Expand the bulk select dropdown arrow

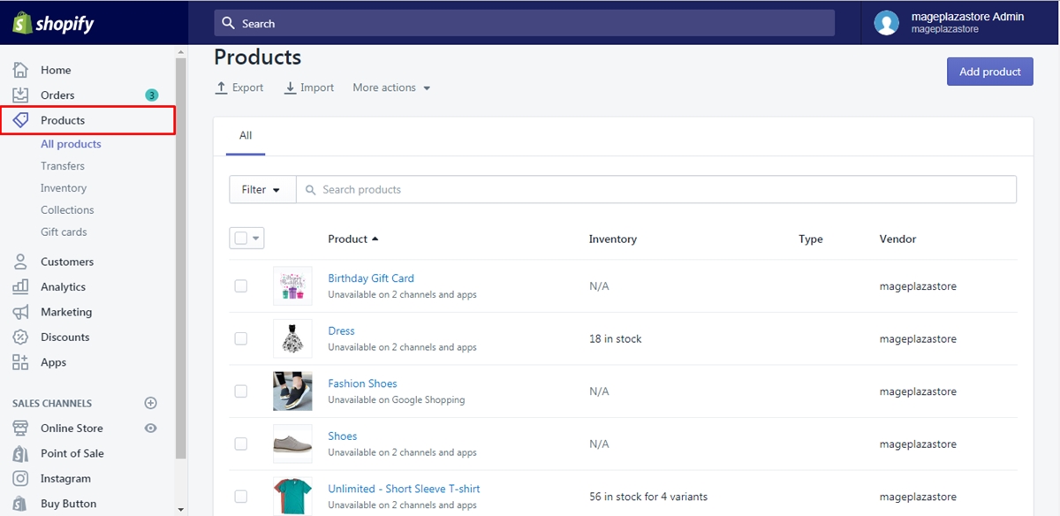[257, 239]
